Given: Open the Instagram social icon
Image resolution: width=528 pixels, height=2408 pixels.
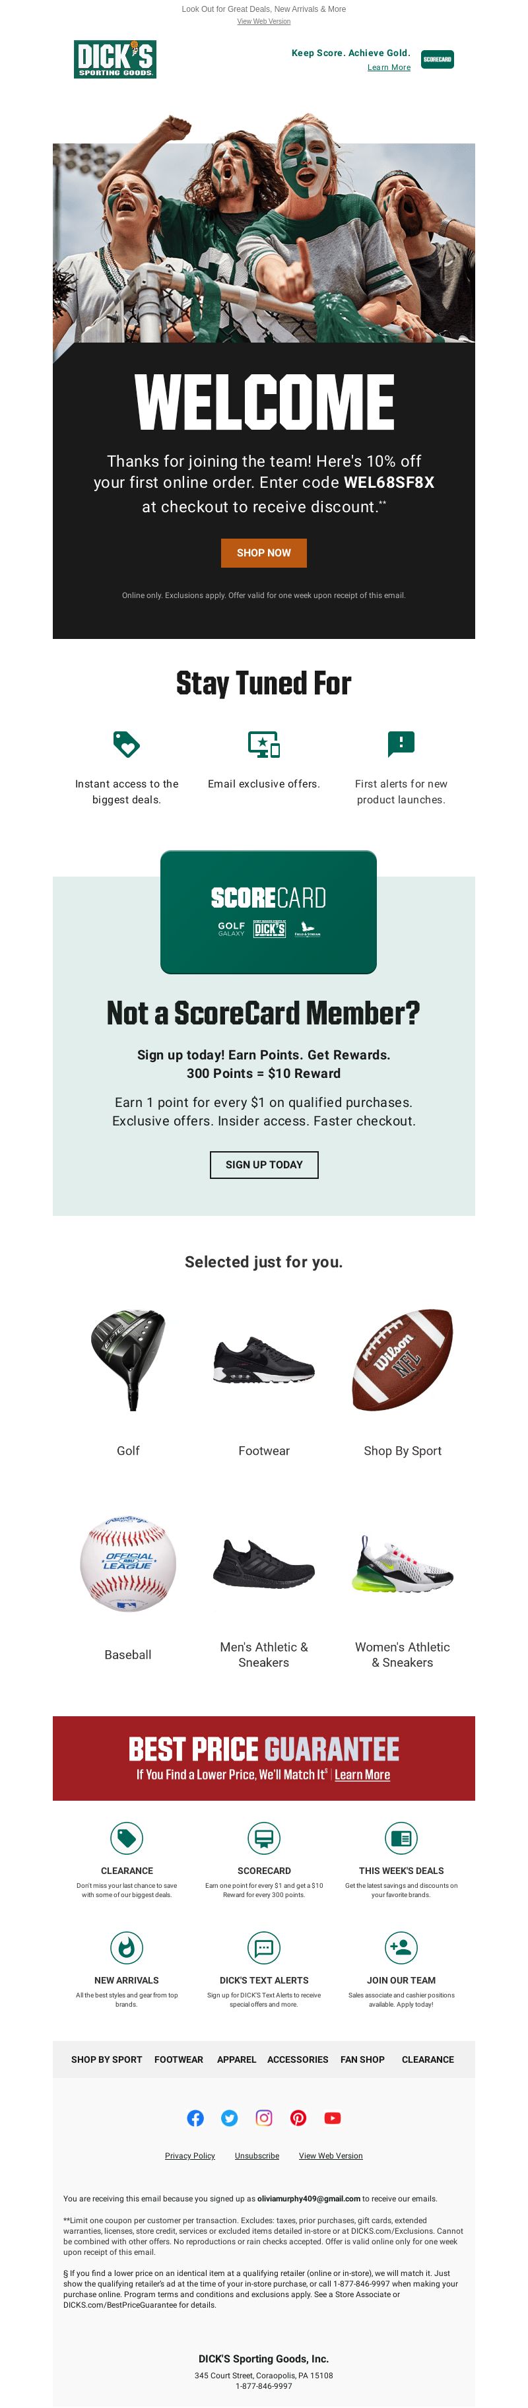Looking at the screenshot, I should [x=265, y=2118].
